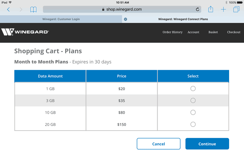This screenshot has width=244, height=160.
Task: Go back with Safari's back arrow
Action: coord(8,9)
